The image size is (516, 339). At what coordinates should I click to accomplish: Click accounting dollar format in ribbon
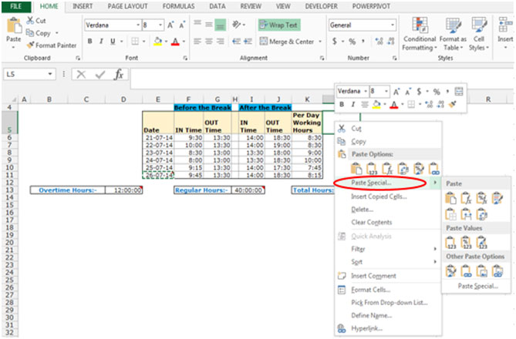click(x=334, y=41)
